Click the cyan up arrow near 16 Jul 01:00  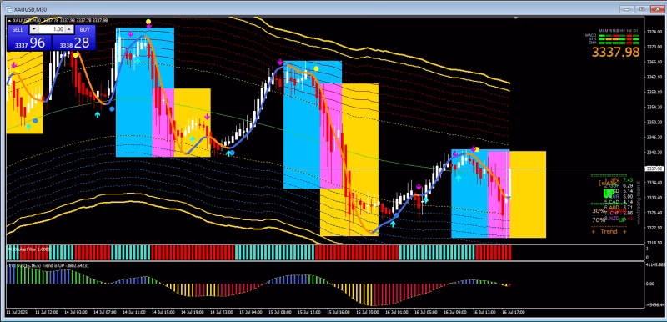393,224
